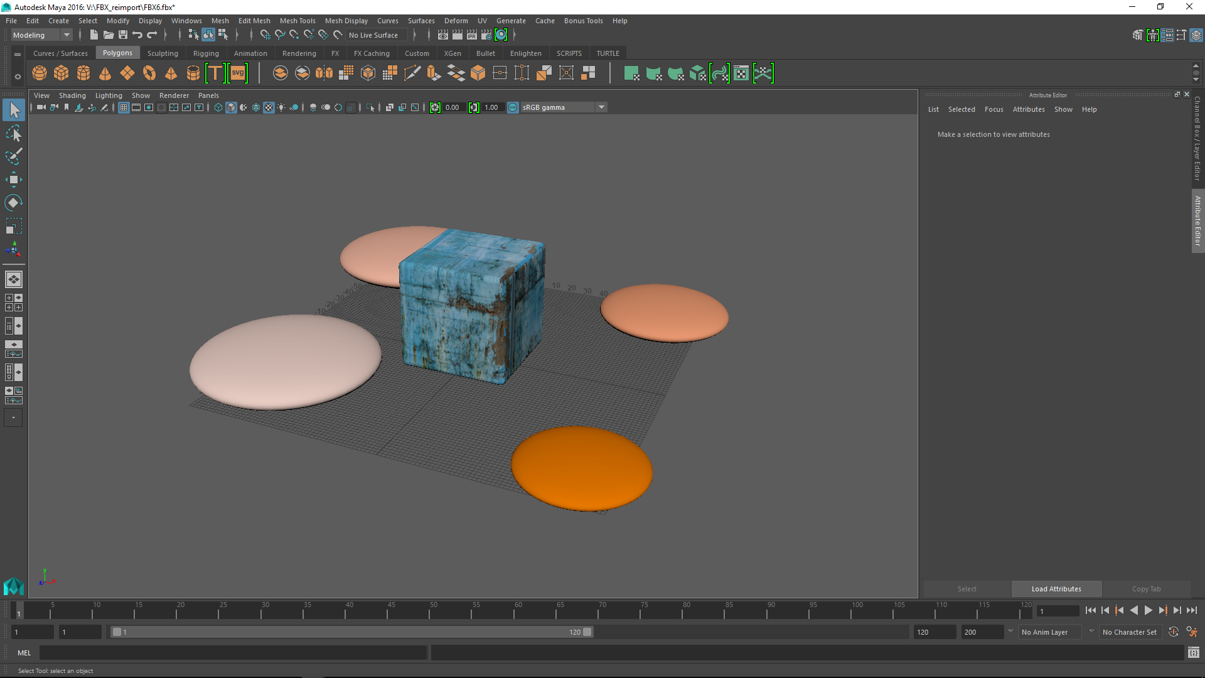Open the Polygons tab in shelf
Image resolution: width=1205 pixels, height=678 pixels.
point(117,52)
